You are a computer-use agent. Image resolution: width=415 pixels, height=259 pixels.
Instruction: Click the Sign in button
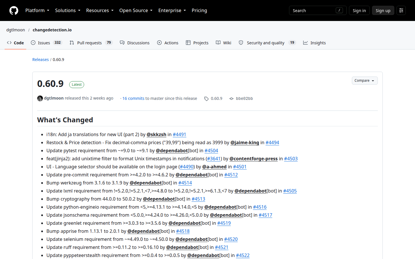(359, 10)
